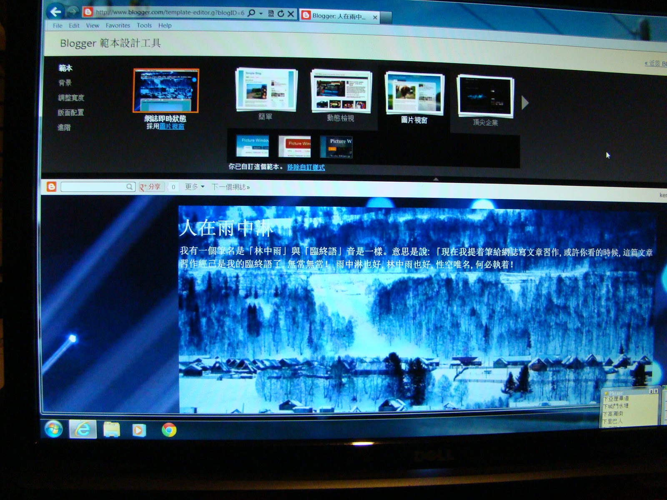Open the 圖片視窗 link under live status

[x=172, y=126]
